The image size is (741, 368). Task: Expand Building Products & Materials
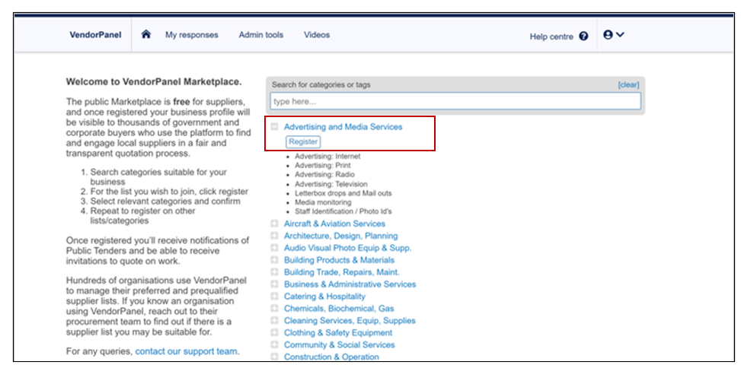[x=275, y=260]
